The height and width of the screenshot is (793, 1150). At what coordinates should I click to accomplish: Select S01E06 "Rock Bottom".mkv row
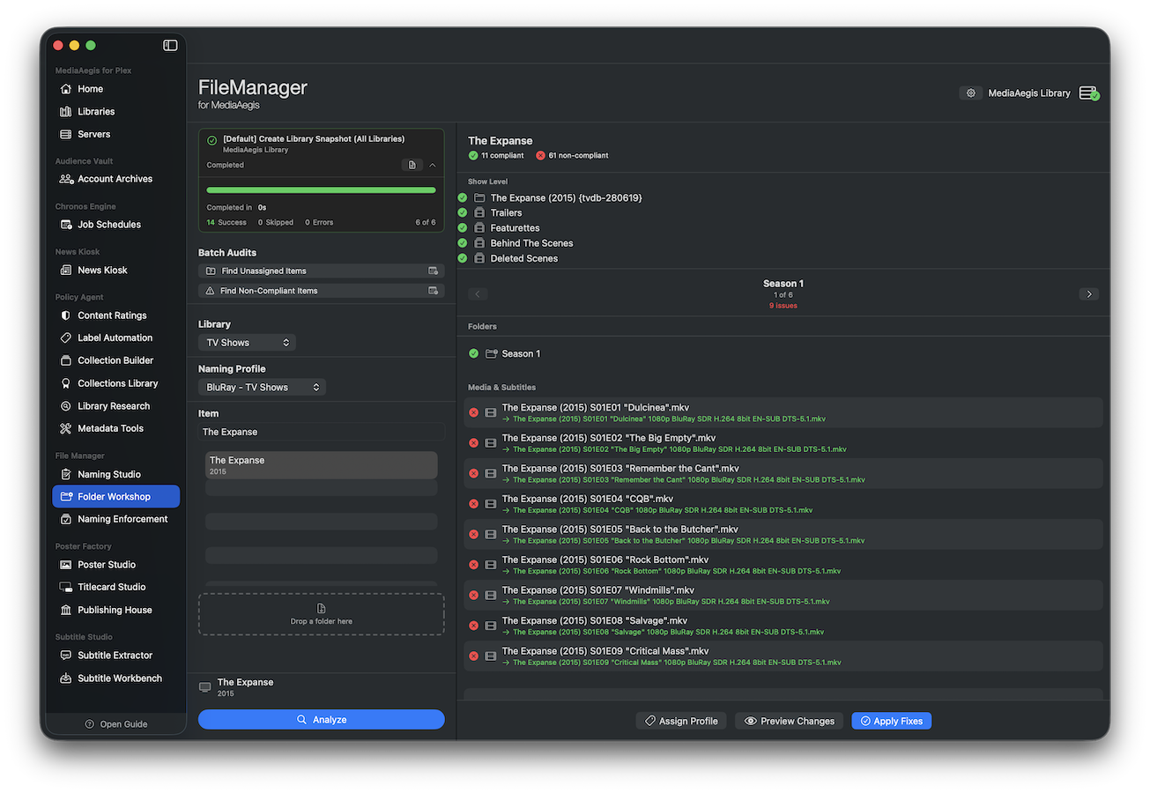tap(783, 565)
